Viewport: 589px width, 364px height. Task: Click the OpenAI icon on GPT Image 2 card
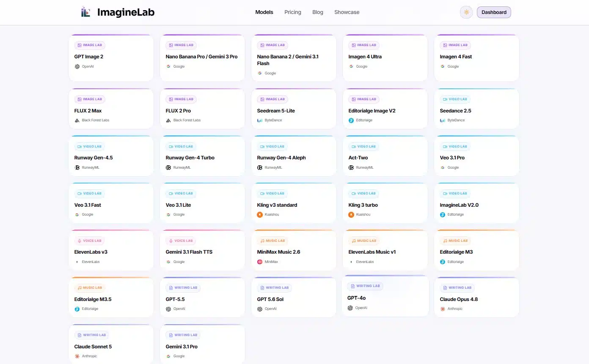(x=77, y=66)
